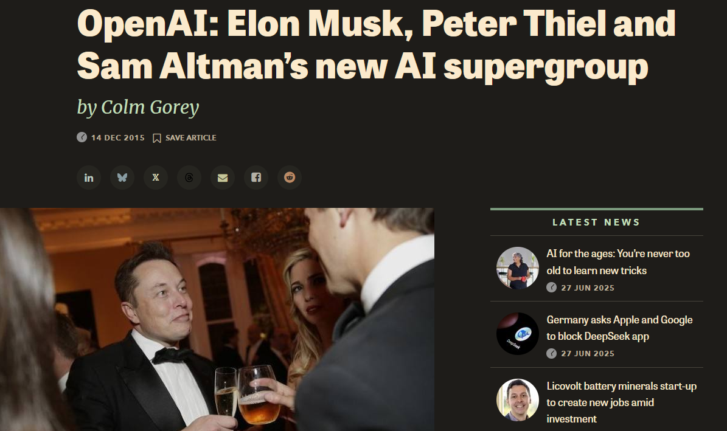Share article on X
The height and width of the screenshot is (431, 727).
[x=156, y=178]
